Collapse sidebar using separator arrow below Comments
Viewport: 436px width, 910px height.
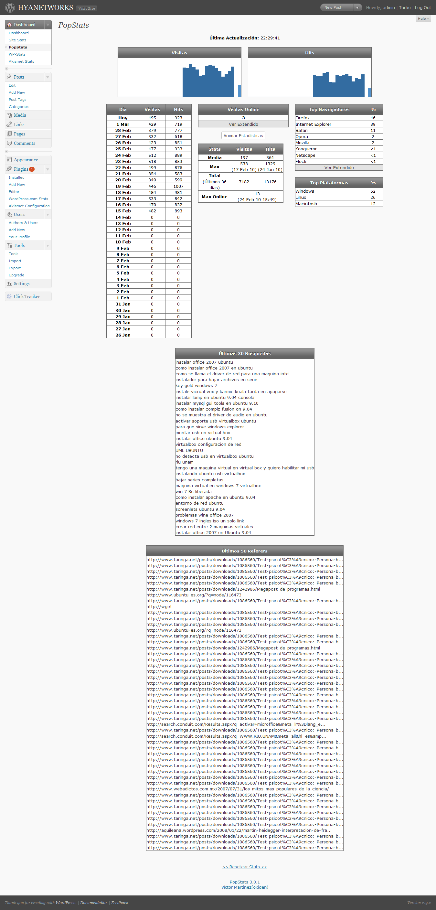(x=6, y=152)
